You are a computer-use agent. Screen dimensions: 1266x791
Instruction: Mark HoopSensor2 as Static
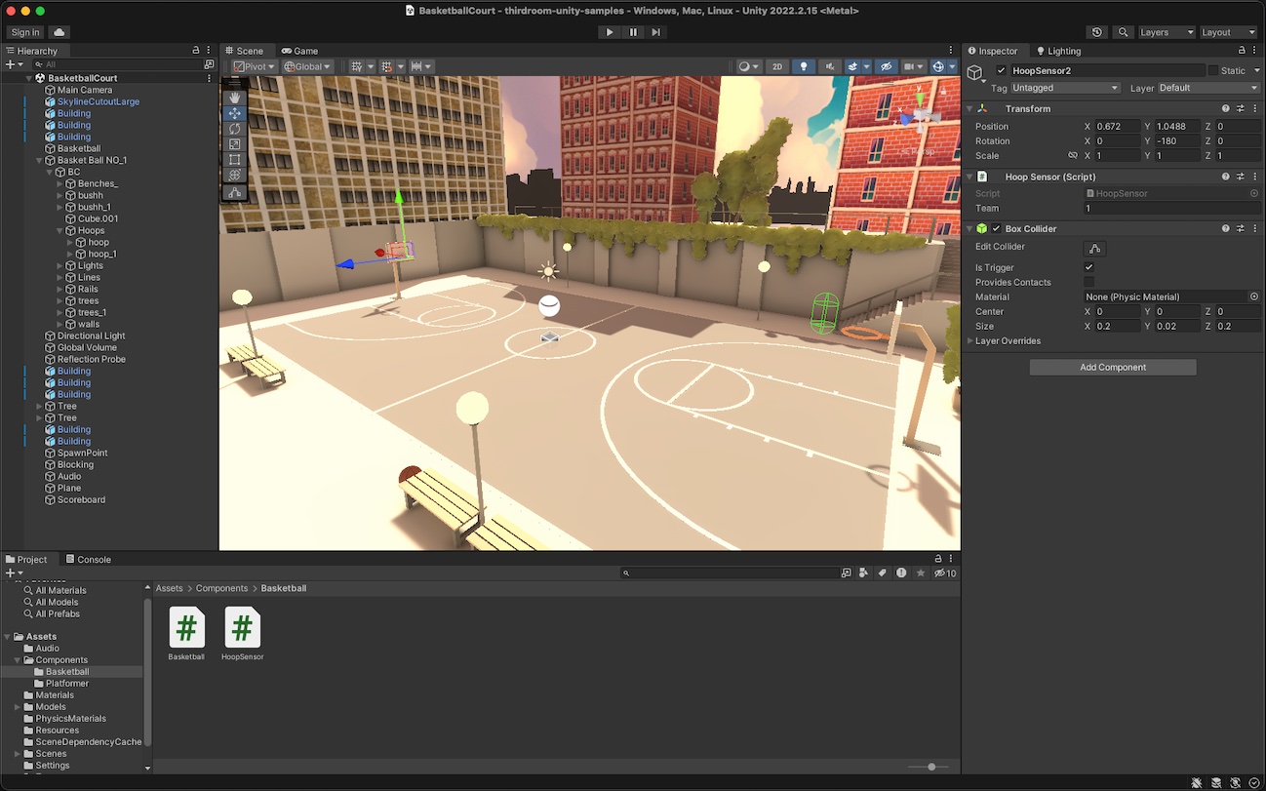click(1213, 70)
